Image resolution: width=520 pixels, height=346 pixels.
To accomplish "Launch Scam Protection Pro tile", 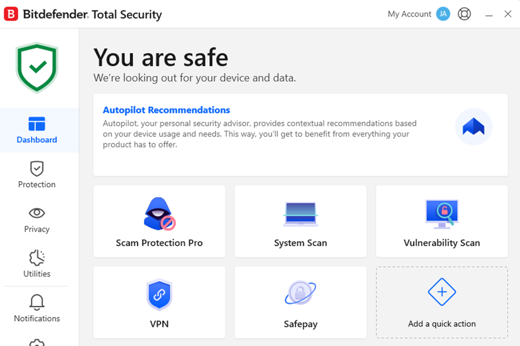I will pos(159,221).
